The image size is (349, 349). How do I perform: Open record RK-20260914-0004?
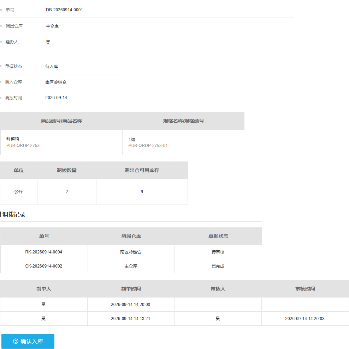pyautogui.click(x=44, y=252)
